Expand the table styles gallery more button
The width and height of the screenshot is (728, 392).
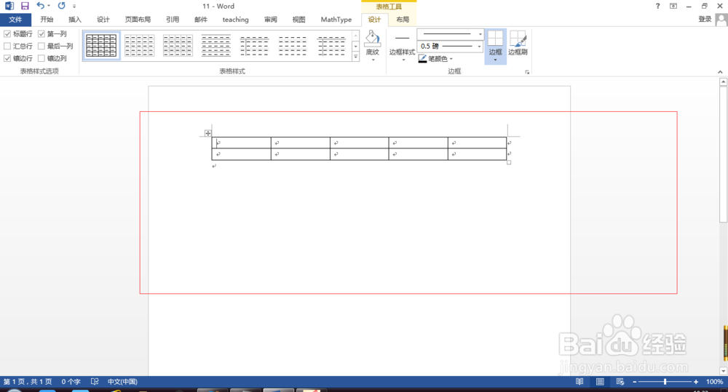point(356,57)
